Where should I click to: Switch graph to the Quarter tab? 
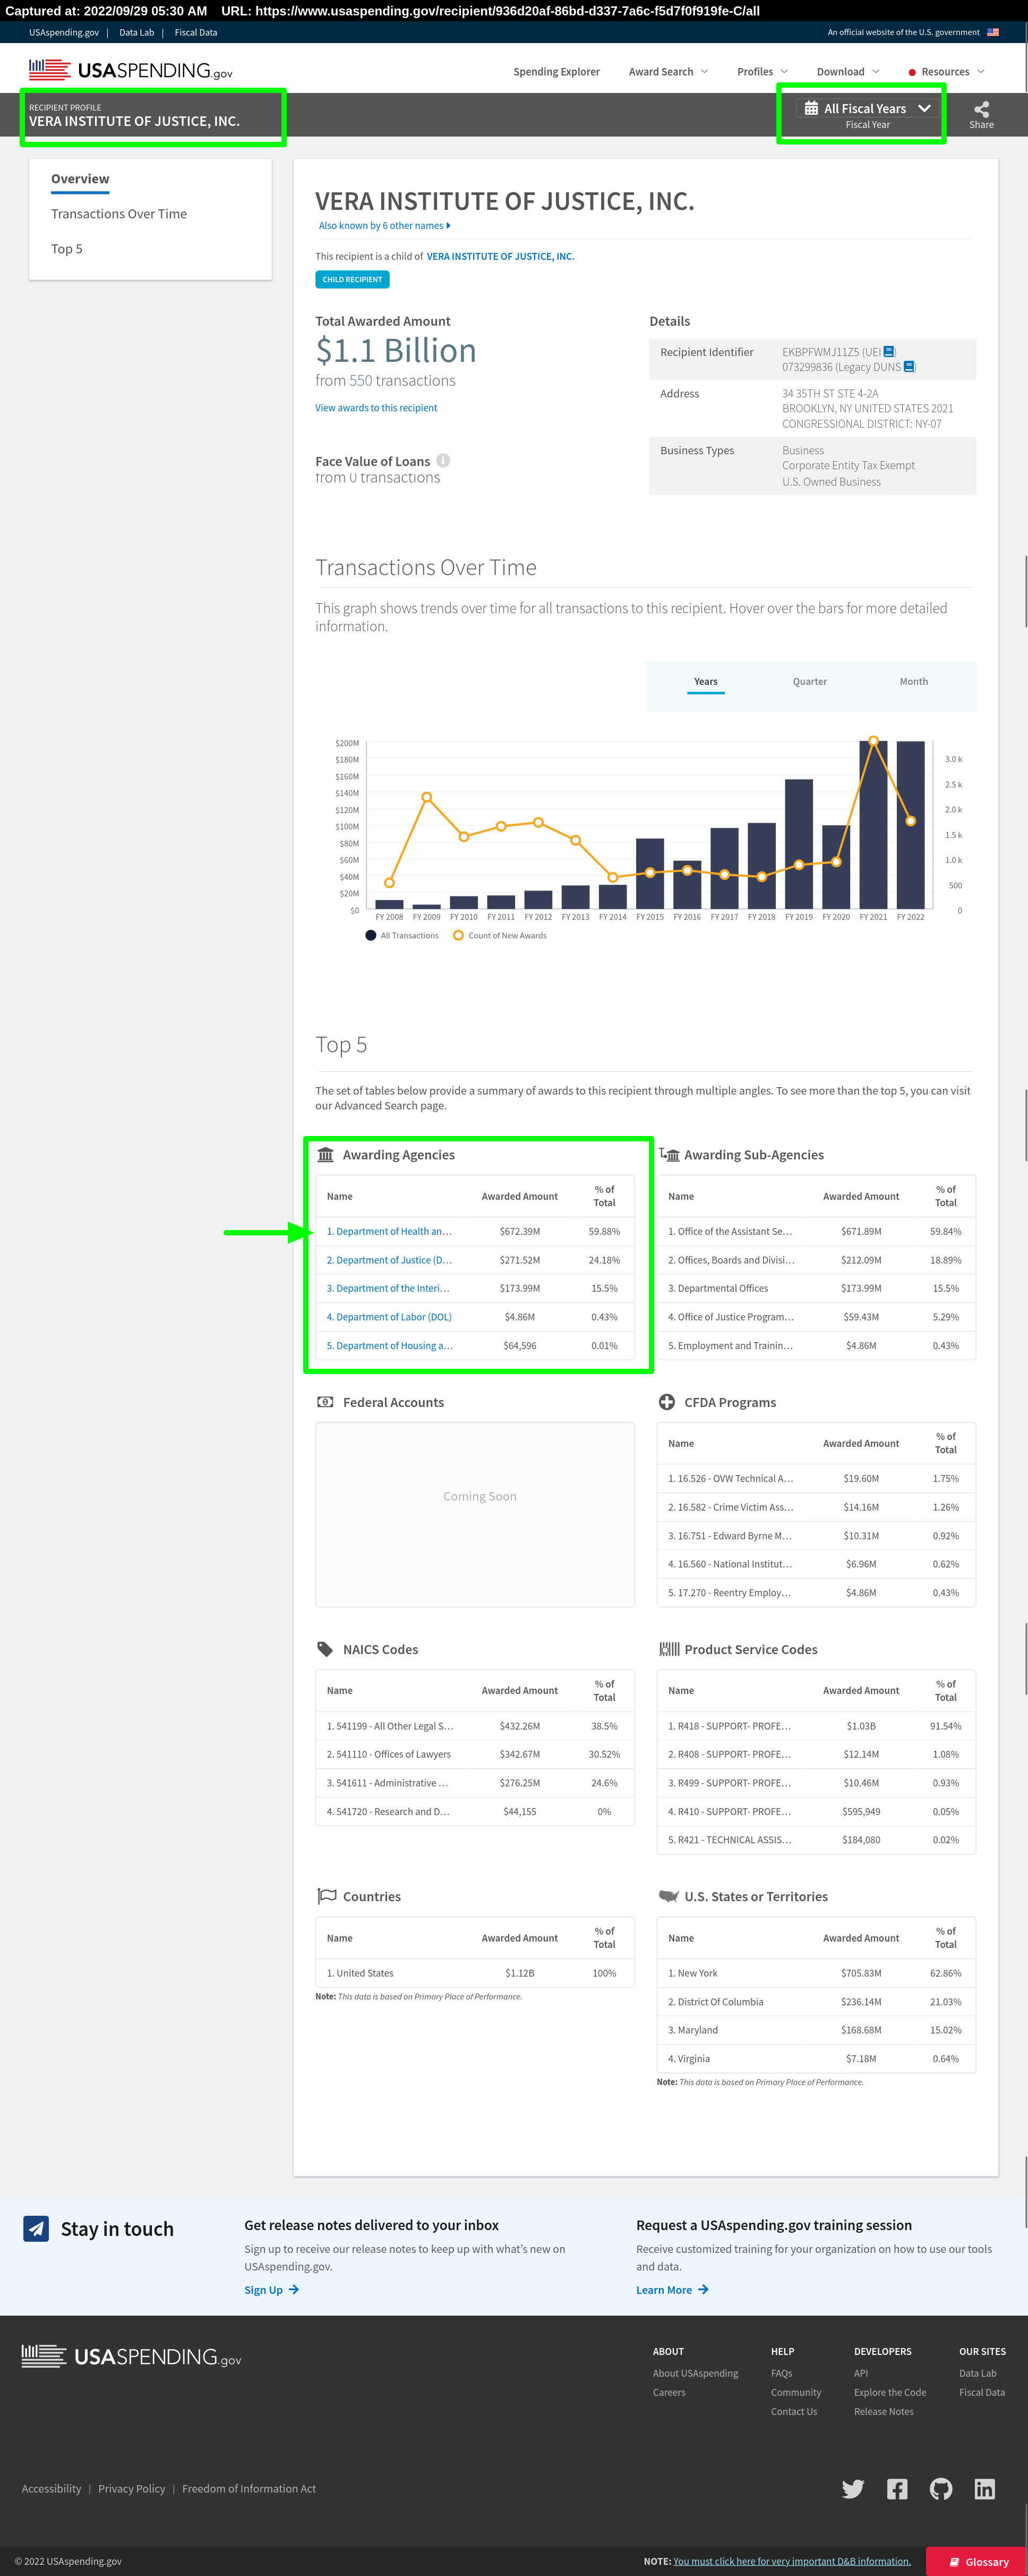pos(809,682)
